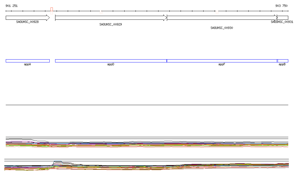The image size is (294, 175).
Task: Select the SAOUHSC_00929 gene arrow
Action: point(111,18)
